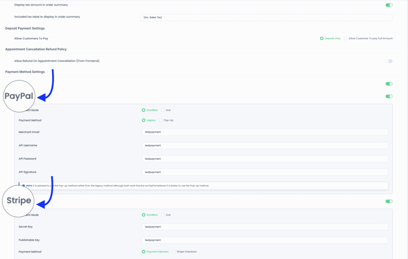Image resolution: width=408 pixels, height=259 pixels.
Task: Choose the Pop-Up PayPal payment method
Action: coord(161,120)
